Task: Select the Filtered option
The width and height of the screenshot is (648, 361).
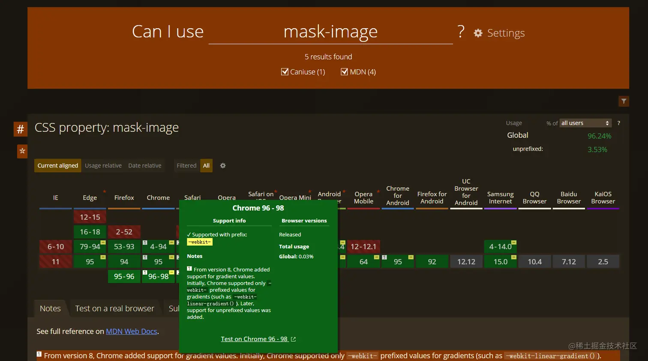Action: click(x=186, y=166)
